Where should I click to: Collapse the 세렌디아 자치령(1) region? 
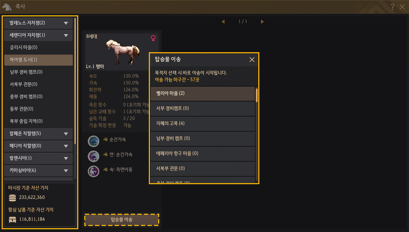38,35
